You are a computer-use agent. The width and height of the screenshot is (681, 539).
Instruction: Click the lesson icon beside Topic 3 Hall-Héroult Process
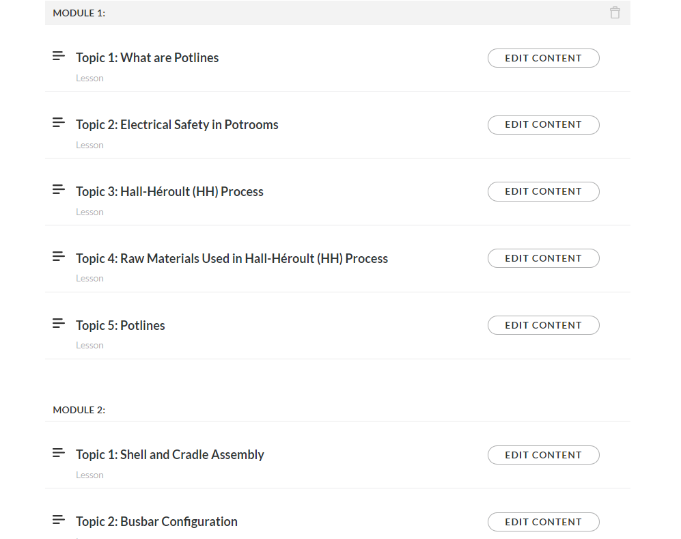click(x=59, y=190)
